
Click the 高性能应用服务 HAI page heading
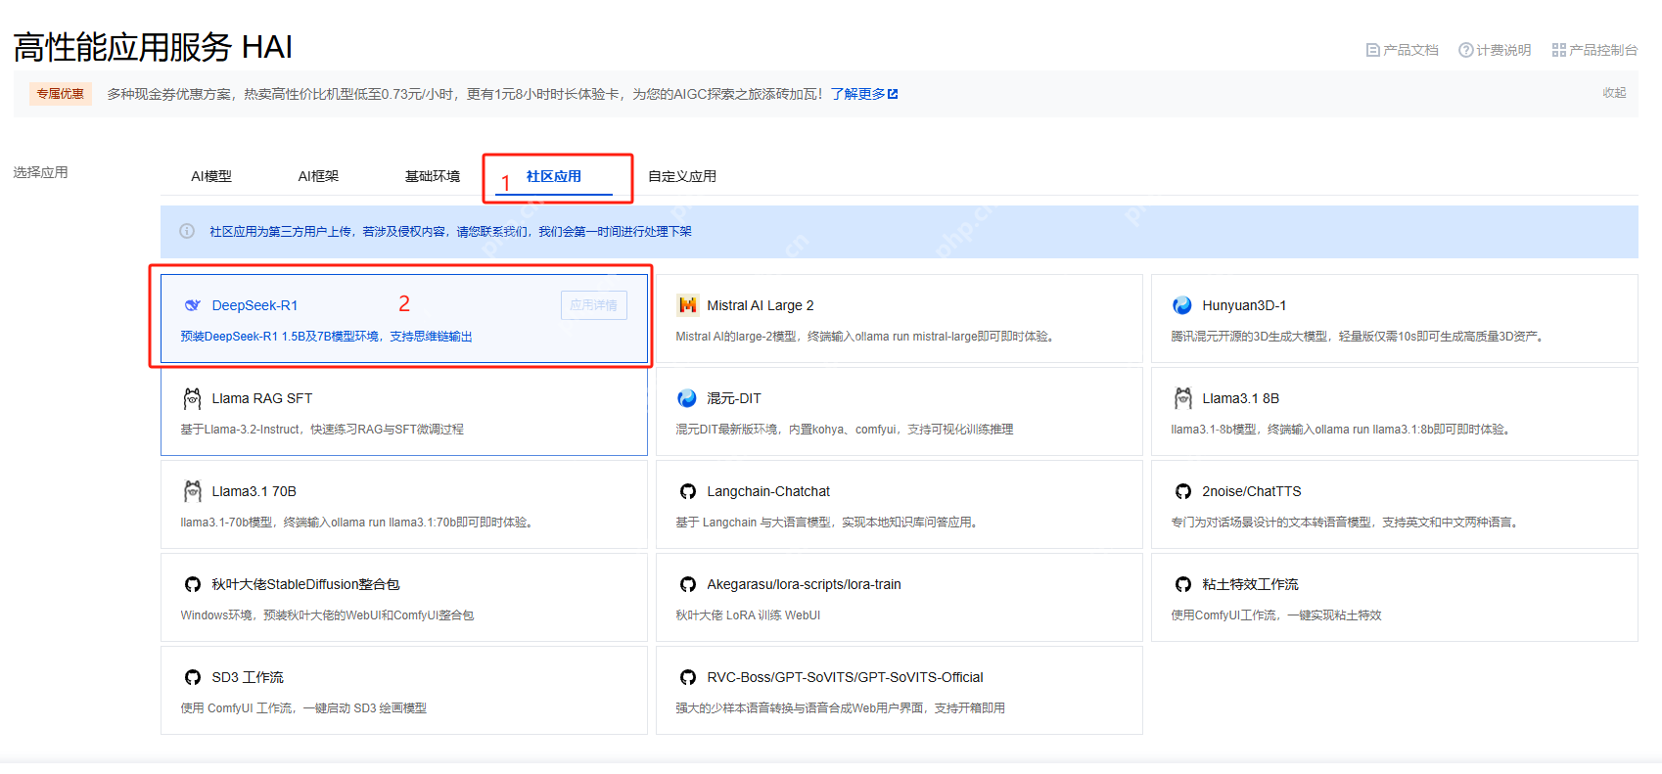[x=153, y=47]
